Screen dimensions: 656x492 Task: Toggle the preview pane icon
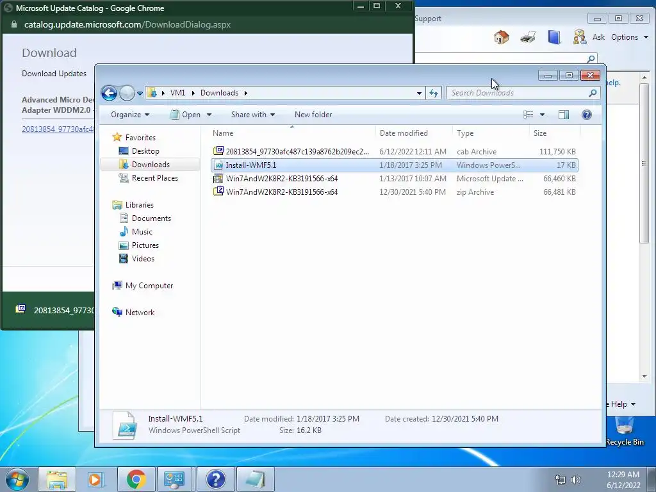point(564,115)
